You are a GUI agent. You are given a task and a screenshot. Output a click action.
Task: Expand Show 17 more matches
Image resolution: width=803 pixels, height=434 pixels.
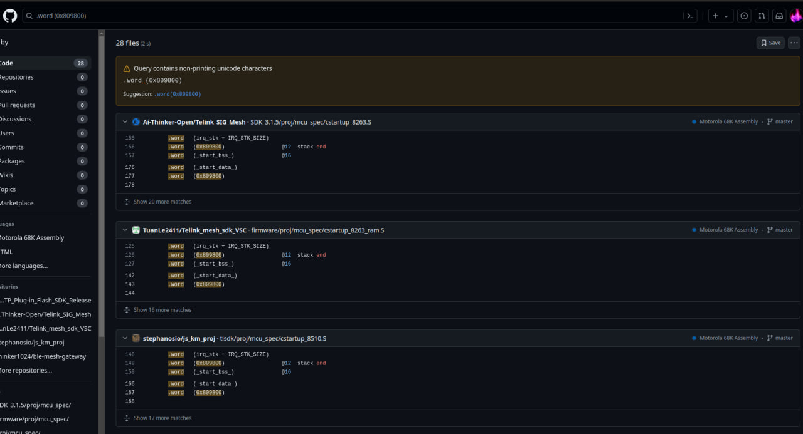coord(162,418)
